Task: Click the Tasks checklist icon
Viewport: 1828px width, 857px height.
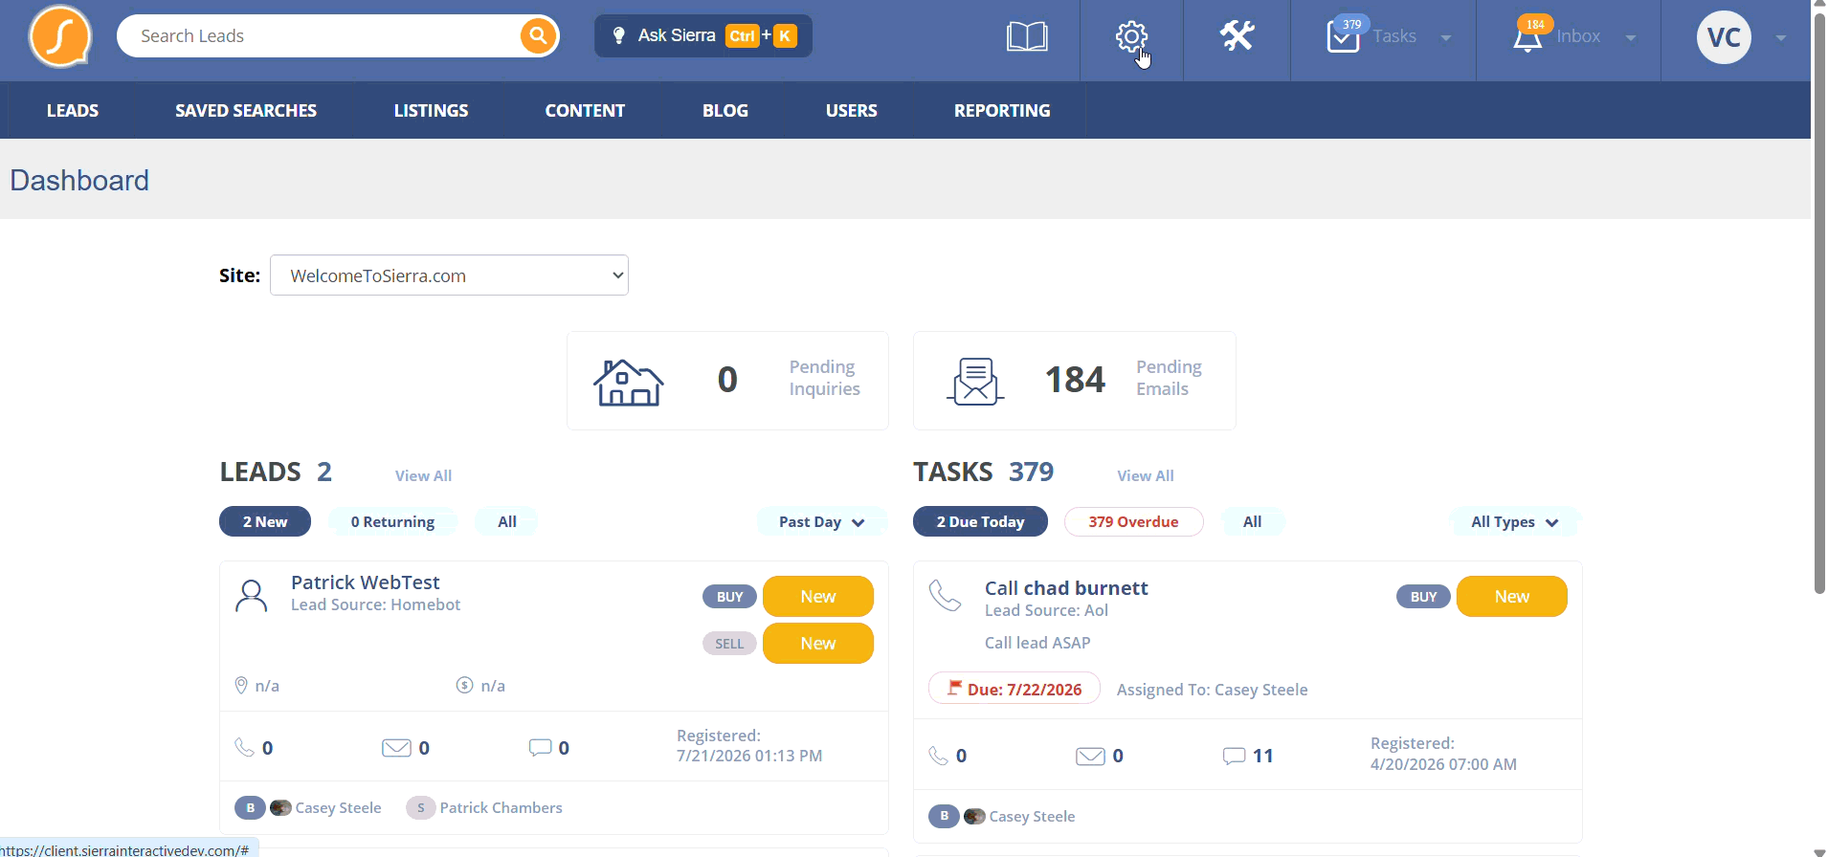Action: click(1343, 37)
